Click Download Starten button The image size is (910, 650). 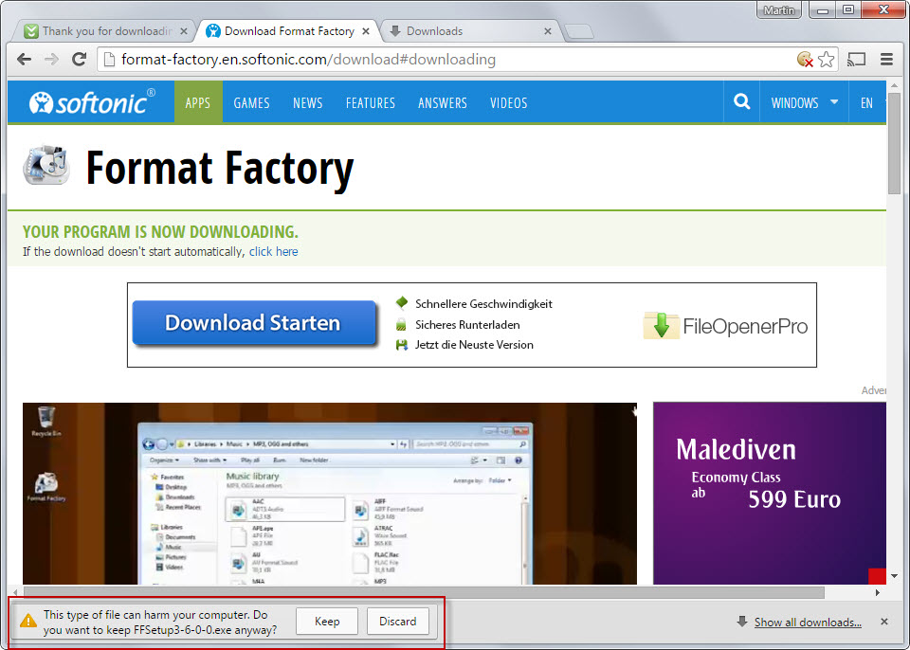tap(254, 323)
